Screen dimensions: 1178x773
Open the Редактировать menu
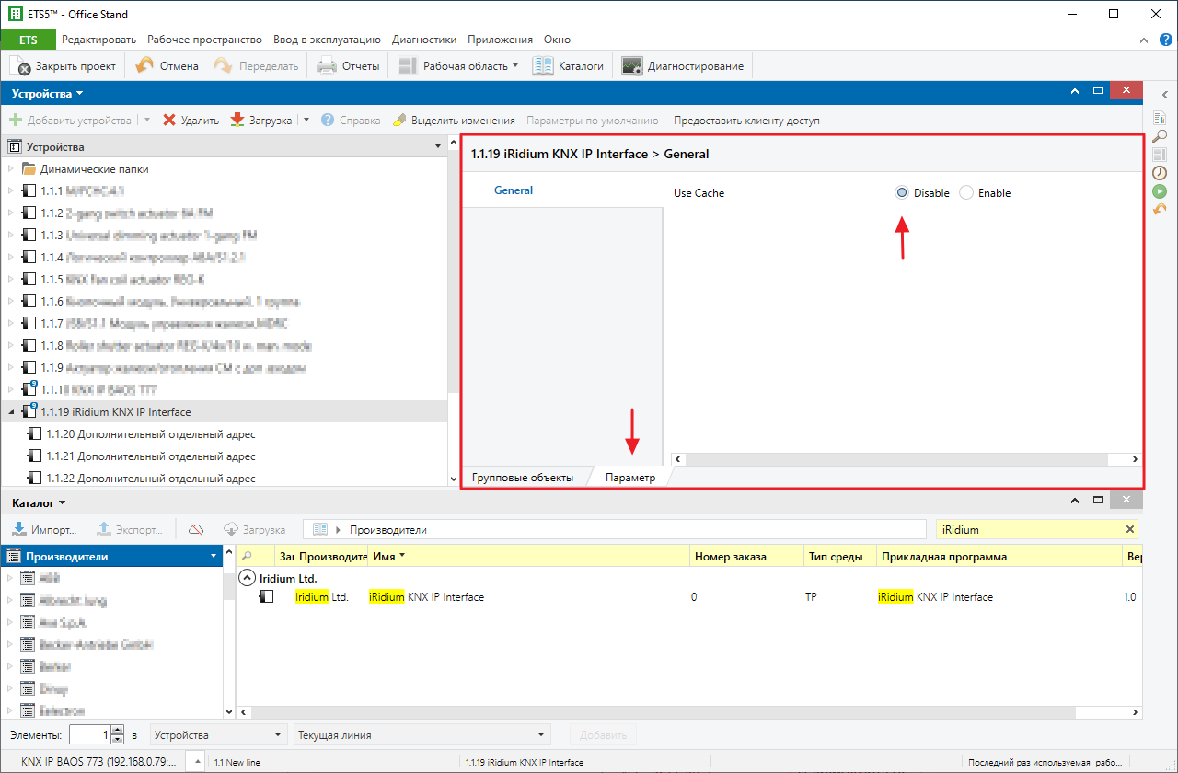[x=98, y=40]
